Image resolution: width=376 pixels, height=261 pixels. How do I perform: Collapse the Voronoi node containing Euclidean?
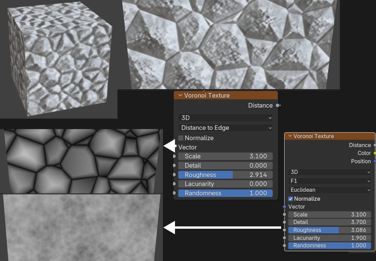point(289,136)
